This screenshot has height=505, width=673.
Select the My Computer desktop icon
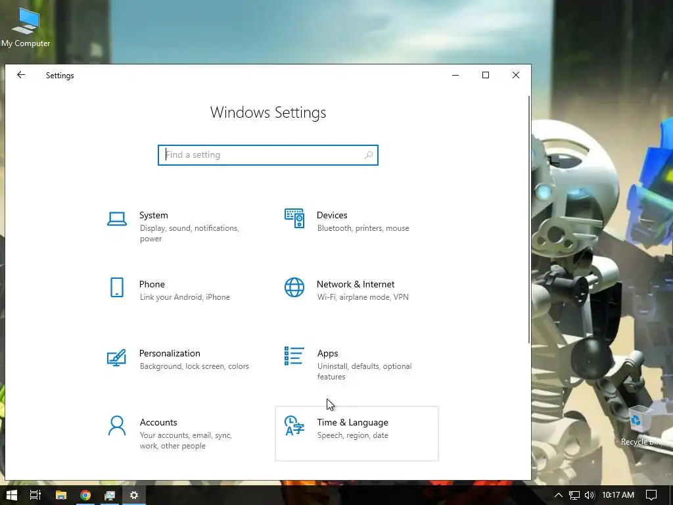[26, 28]
